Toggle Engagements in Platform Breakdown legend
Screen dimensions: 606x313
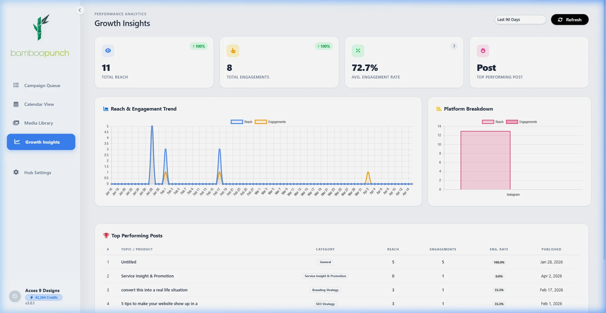point(521,122)
